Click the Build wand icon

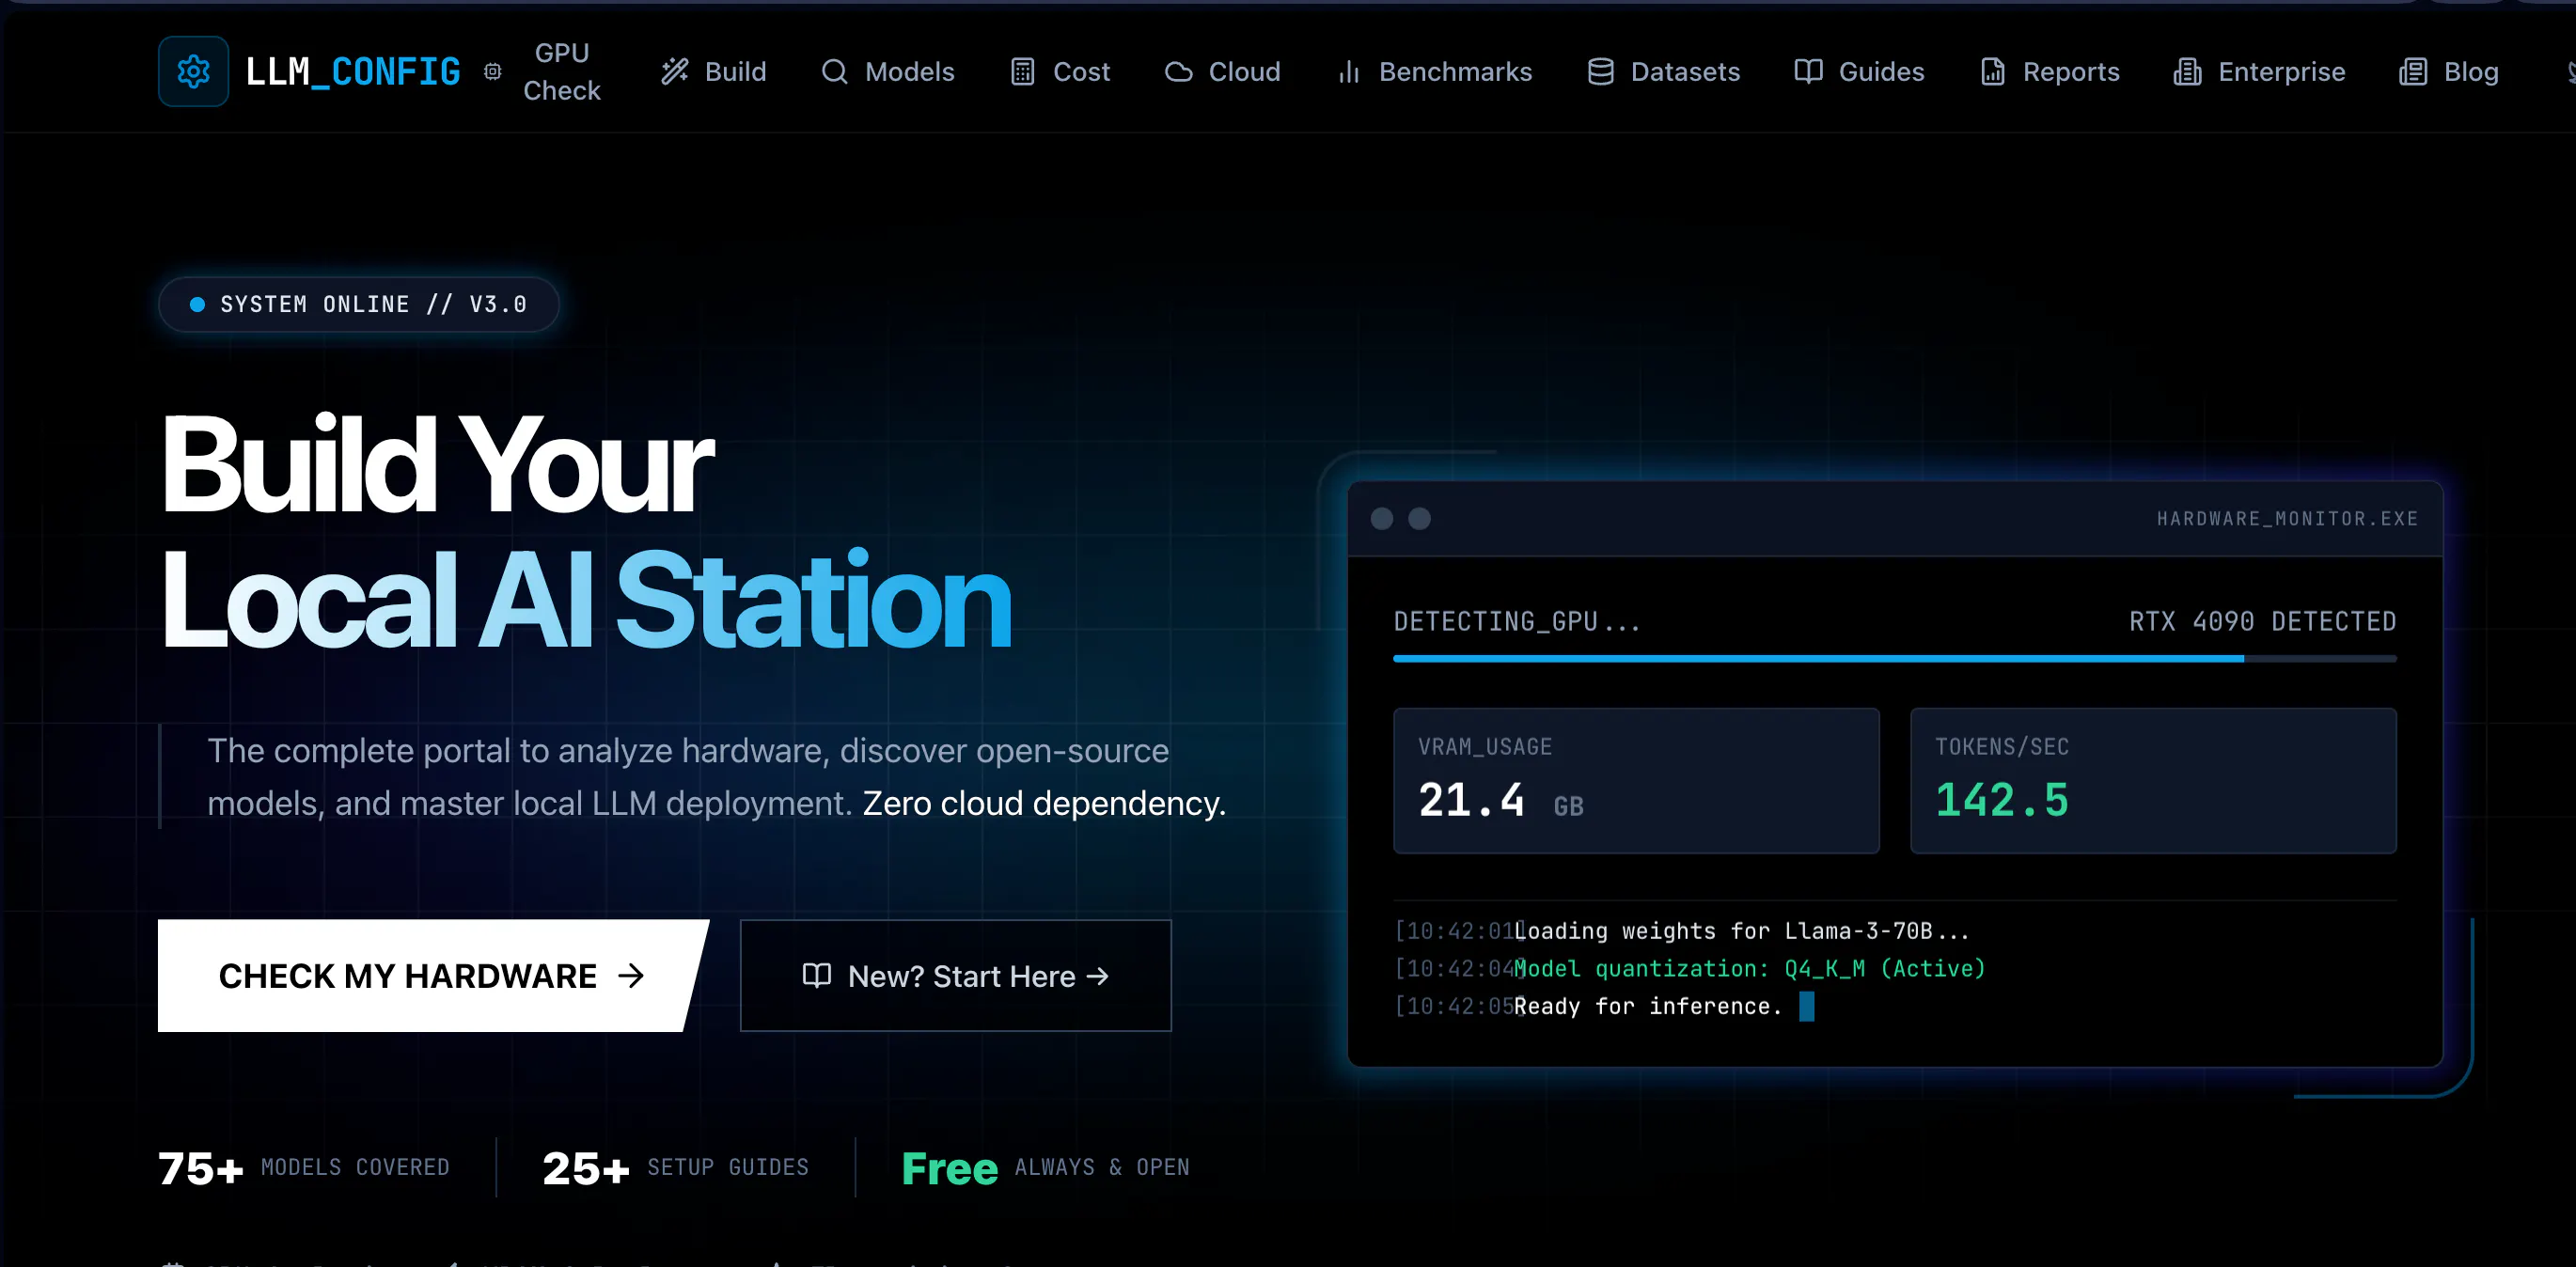tap(675, 72)
